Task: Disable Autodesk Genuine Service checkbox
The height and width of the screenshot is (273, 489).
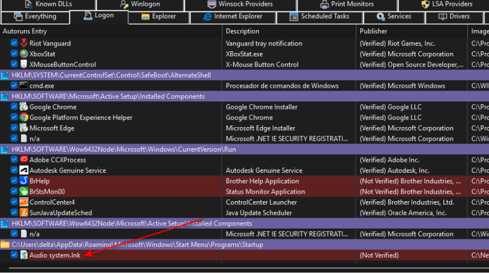Action: pyautogui.click(x=14, y=170)
